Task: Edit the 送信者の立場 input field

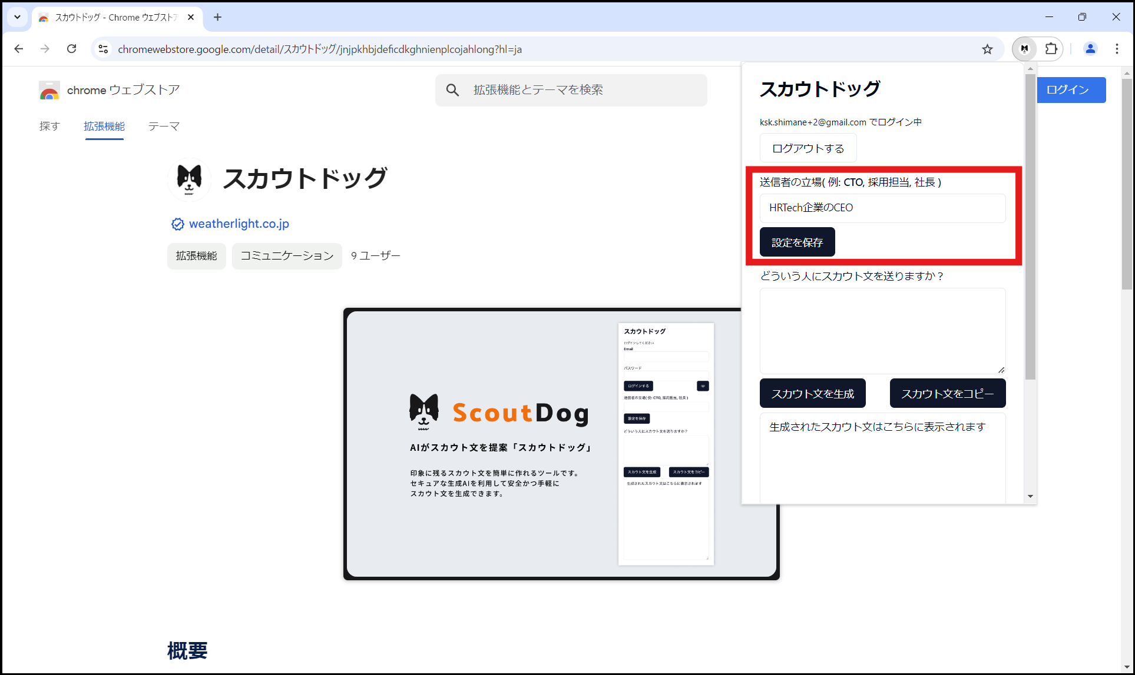Action: [882, 208]
